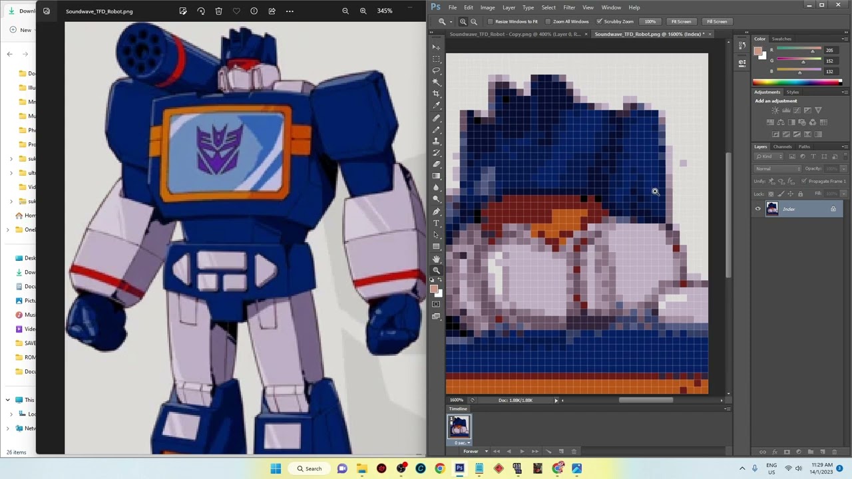Switch to the Swatches tab
This screenshot has width=852, height=479.
pos(781,39)
